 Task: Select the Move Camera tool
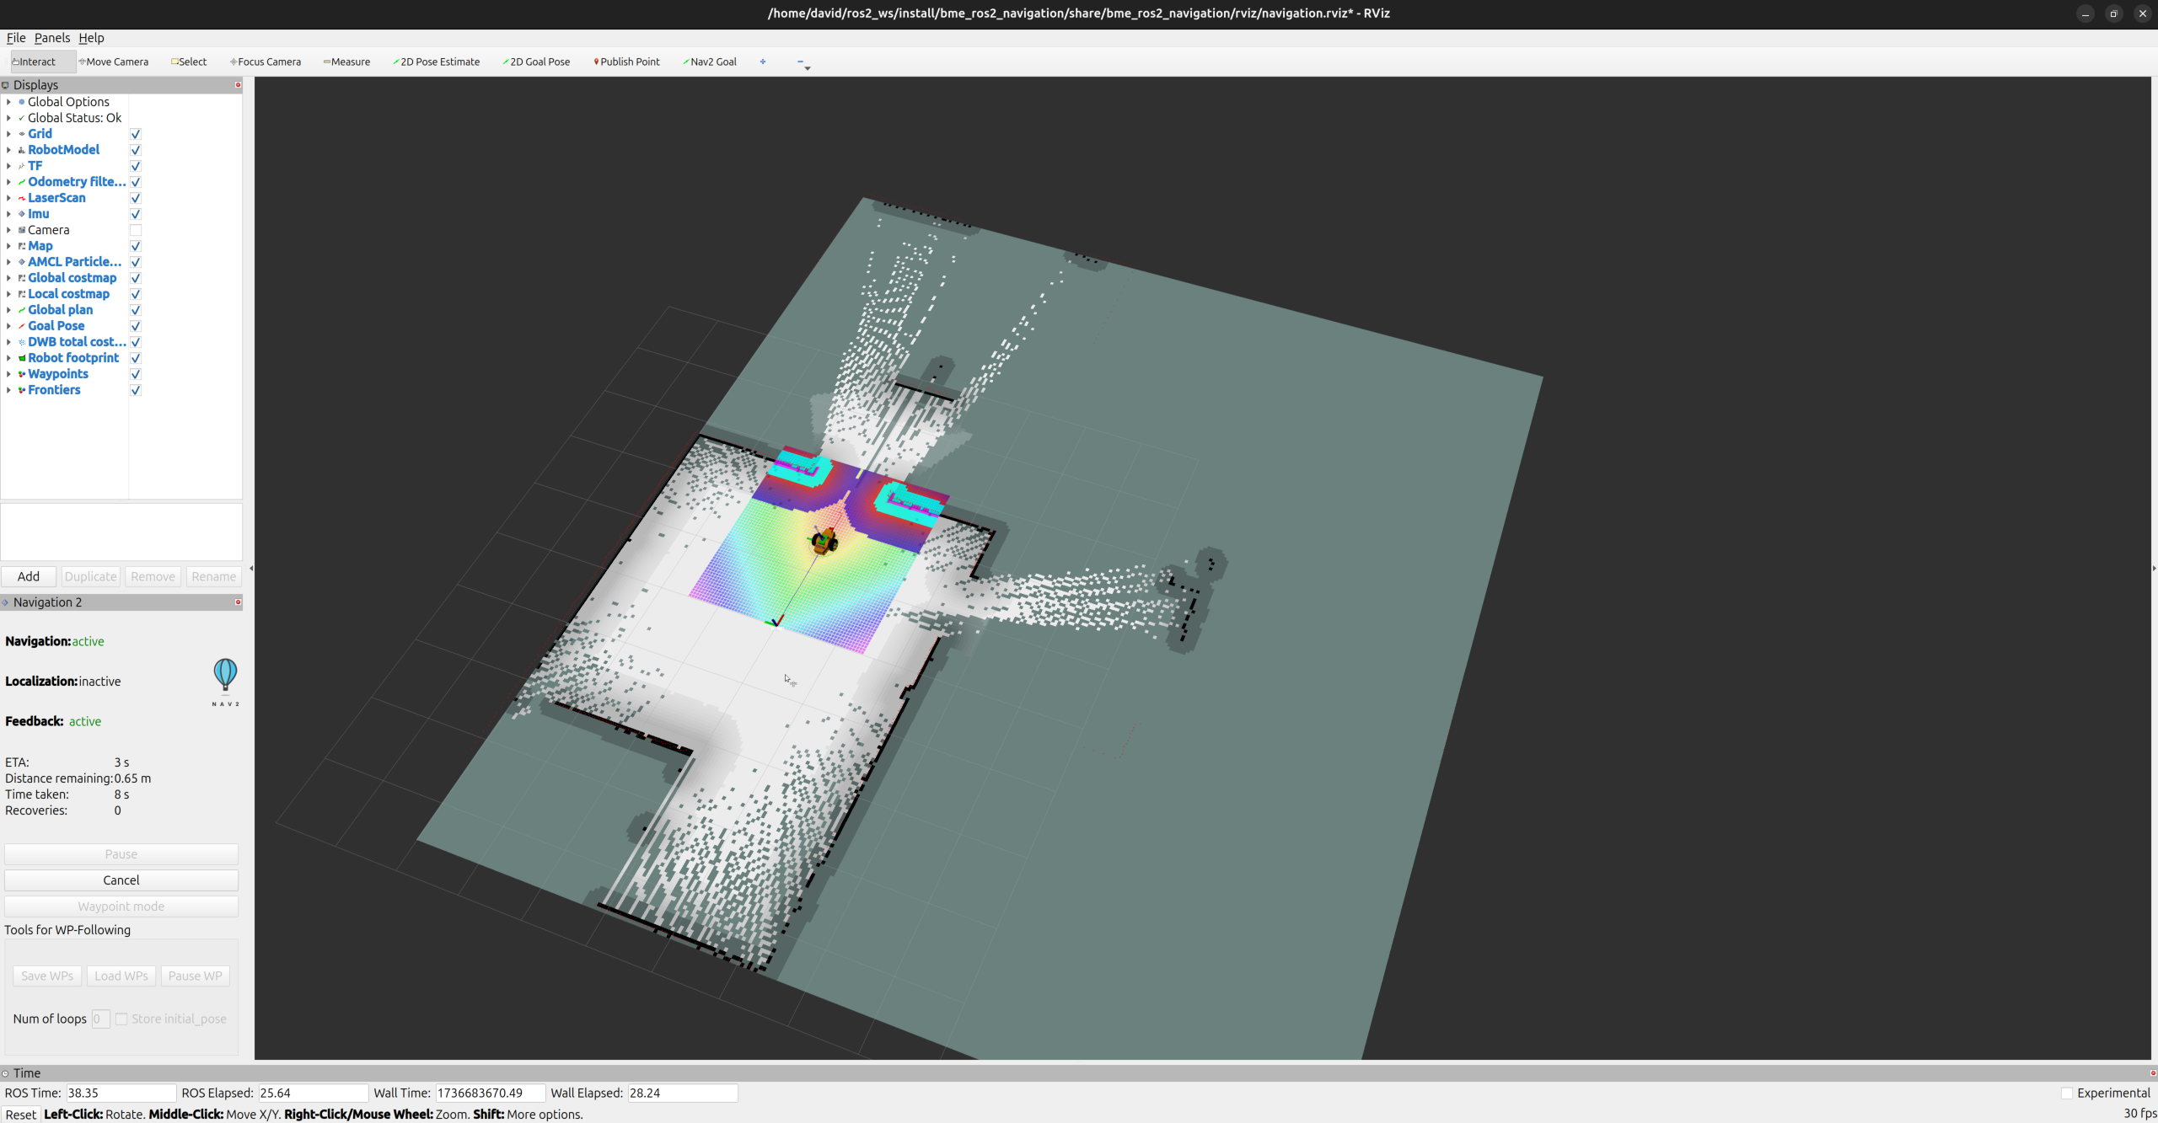pyautogui.click(x=113, y=61)
